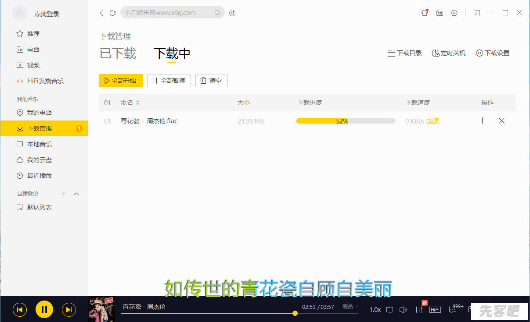Pause the 青花瓷 download in row
Screen dimensions: 530x322
tap(483, 121)
